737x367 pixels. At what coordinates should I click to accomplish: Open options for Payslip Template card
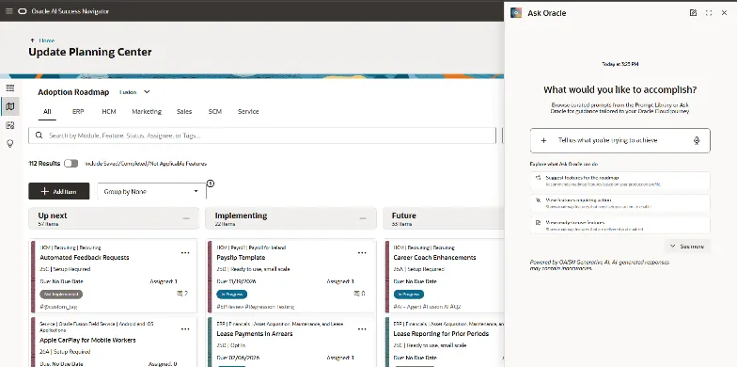click(x=362, y=252)
